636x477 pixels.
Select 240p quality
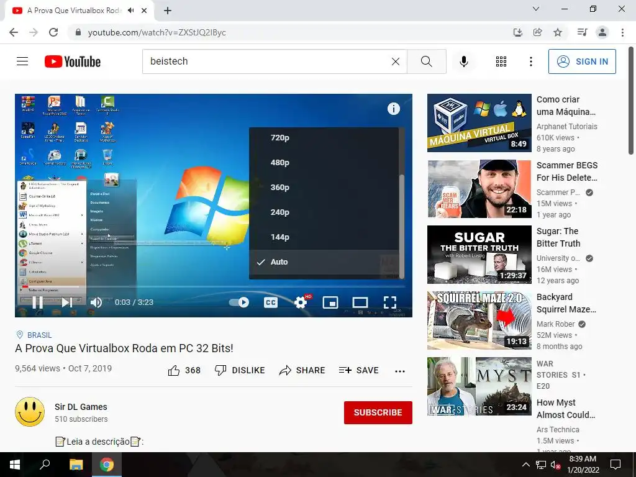point(324,212)
